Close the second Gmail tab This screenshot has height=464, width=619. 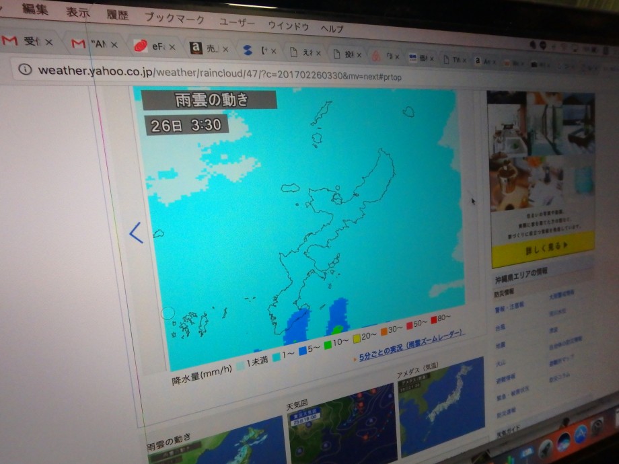[114, 44]
